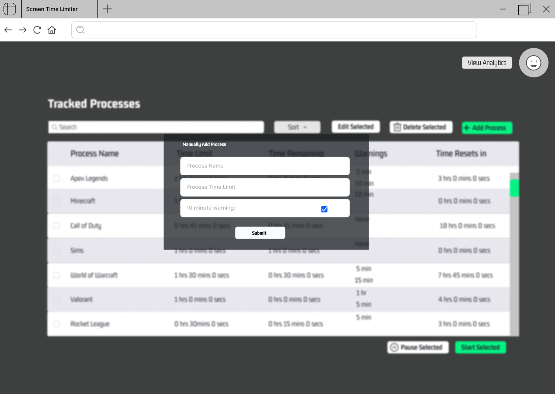This screenshot has height=394, width=555.
Task: Click the browser back arrow
Action: tap(8, 30)
